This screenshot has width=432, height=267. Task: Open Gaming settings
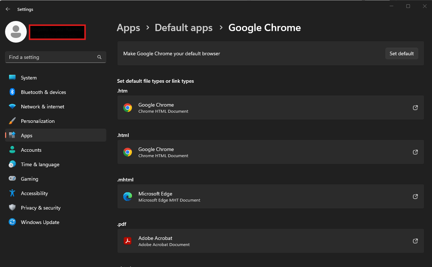point(56,178)
